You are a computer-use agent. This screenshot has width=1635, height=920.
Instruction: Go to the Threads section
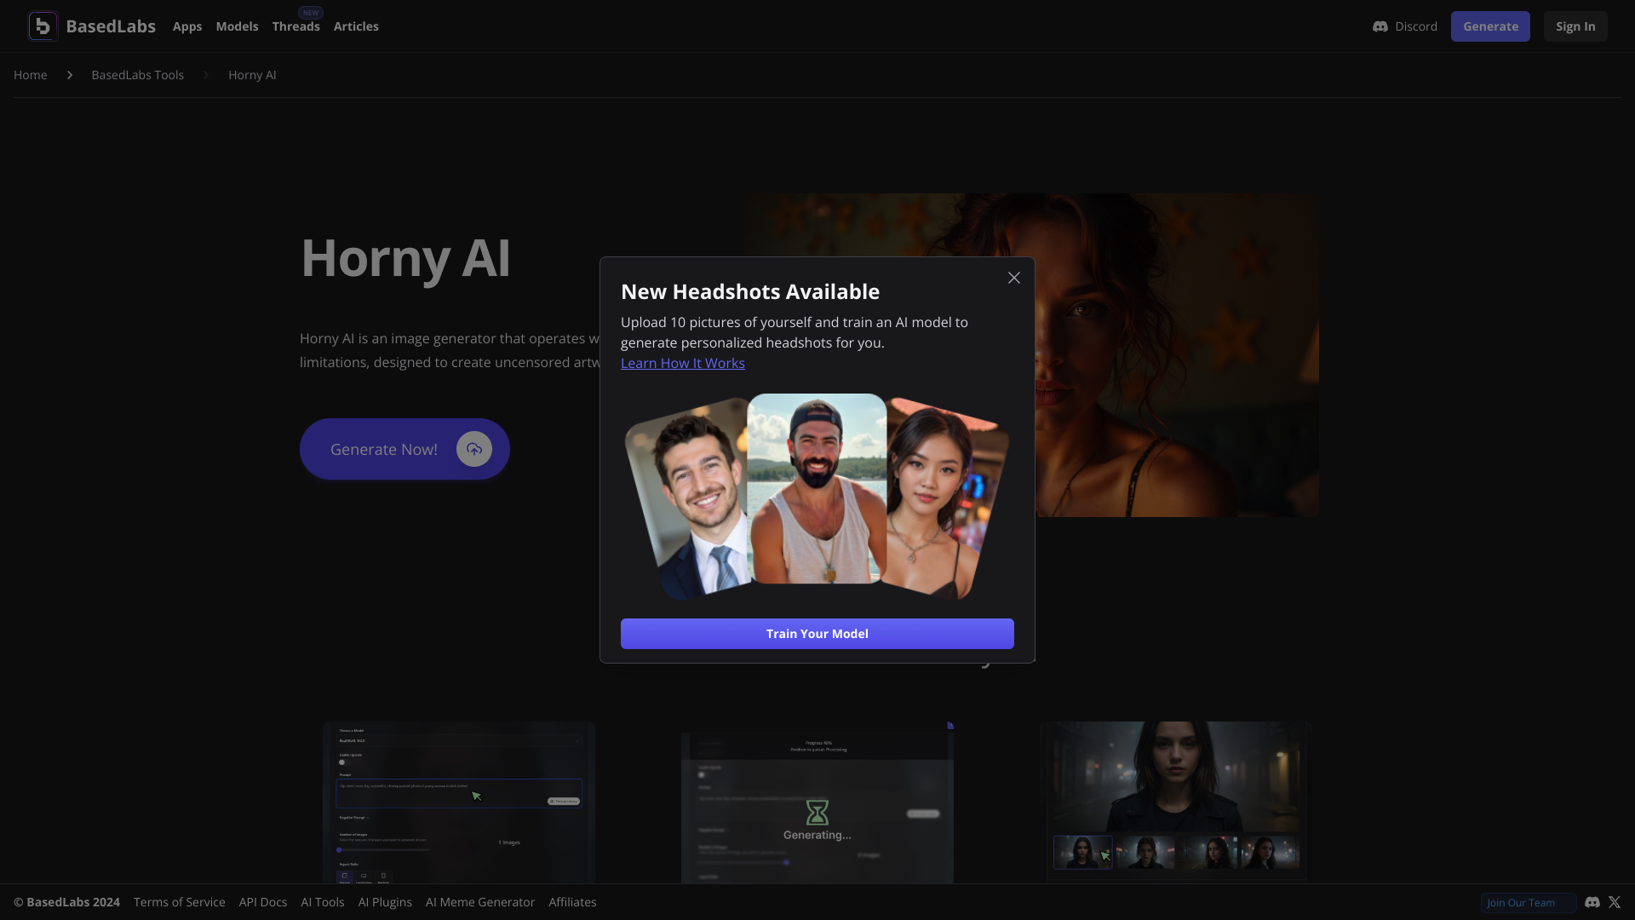(x=296, y=26)
